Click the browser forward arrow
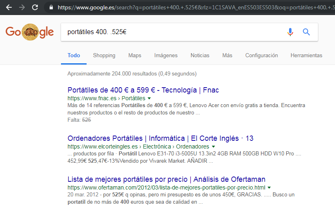This screenshot has width=335, height=211. (x=22, y=7)
